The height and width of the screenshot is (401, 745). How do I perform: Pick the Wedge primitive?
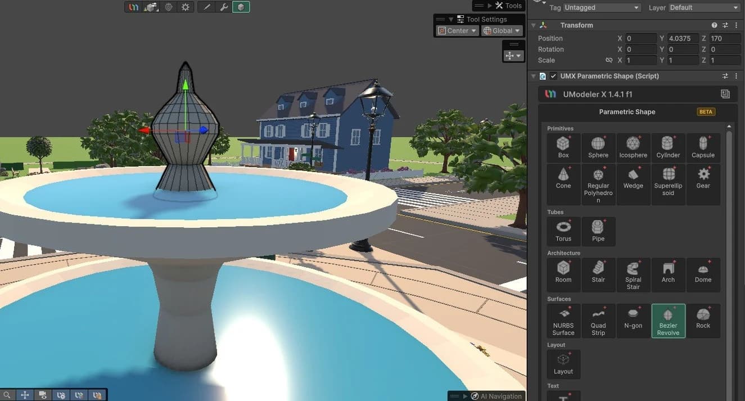[x=633, y=184]
